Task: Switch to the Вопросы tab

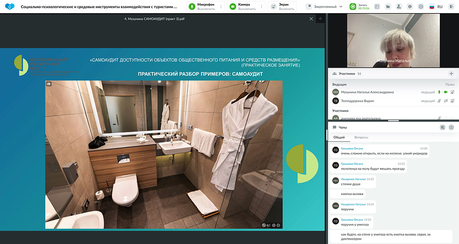Action: (361, 137)
